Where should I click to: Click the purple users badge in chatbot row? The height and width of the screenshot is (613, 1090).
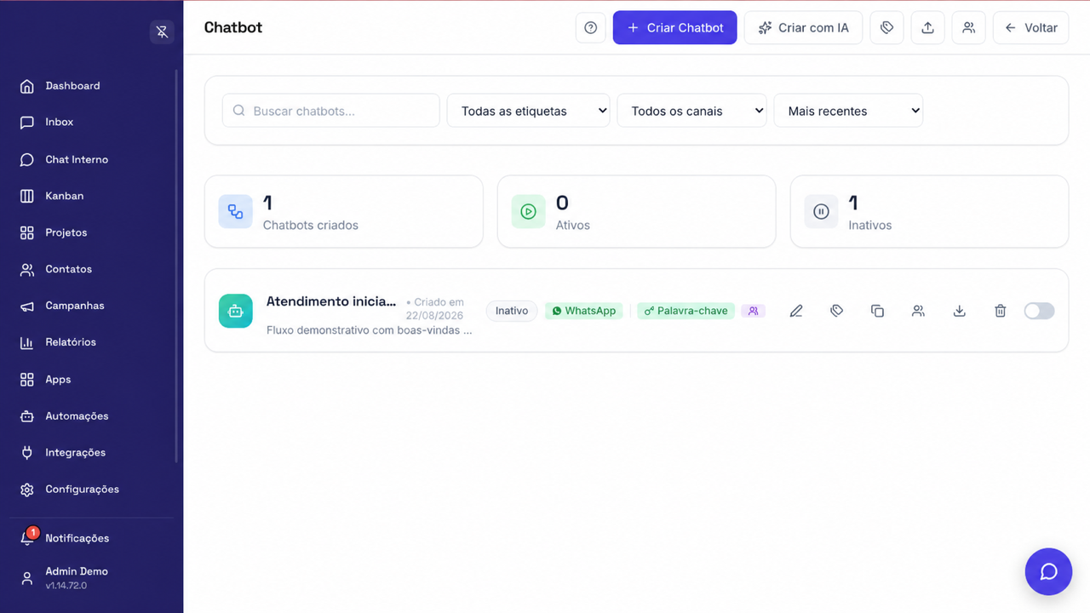754,311
